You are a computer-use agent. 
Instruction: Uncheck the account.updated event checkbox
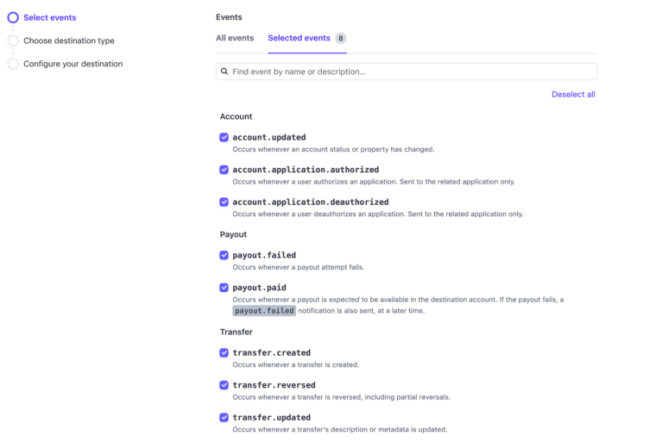tap(224, 137)
